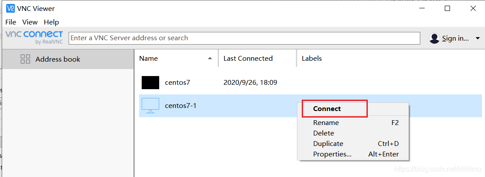Select the centos7 black screen thumbnail
The height and width of the screenshot is (177, 485).
(150, 83)
